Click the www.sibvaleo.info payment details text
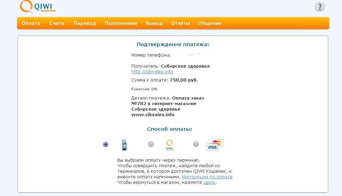This screenshot has height=196, width=342. [153, 114]
